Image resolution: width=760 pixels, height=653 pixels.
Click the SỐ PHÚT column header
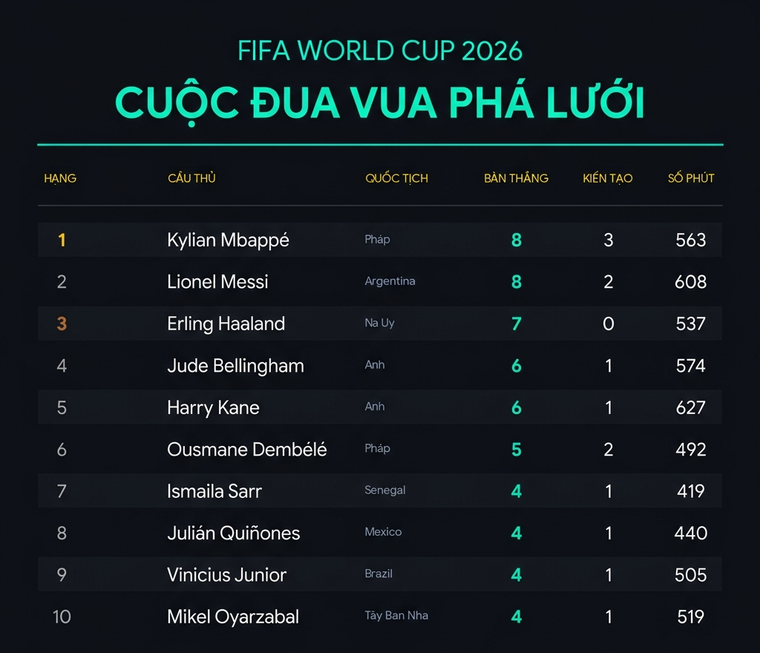(691, 178)
